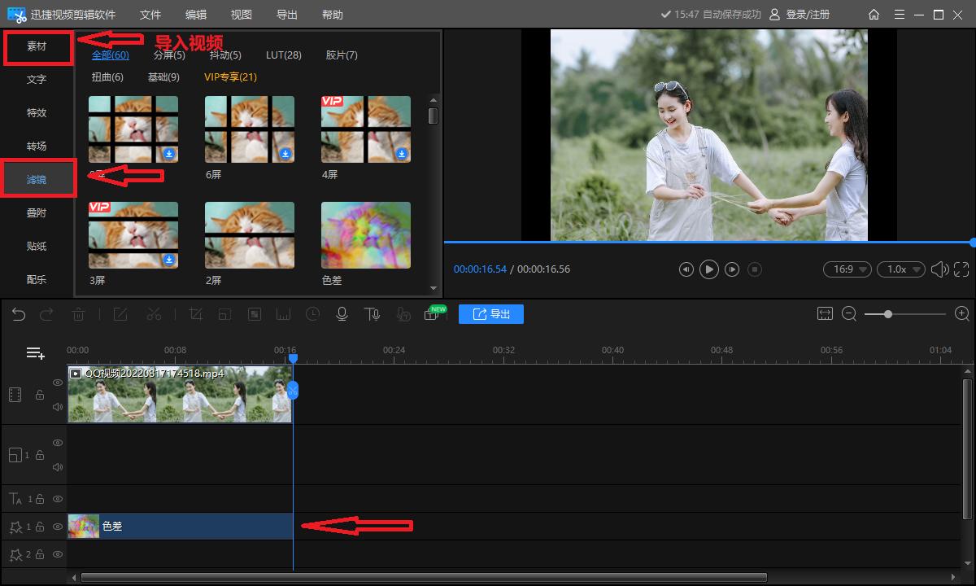Open the crop tool in the timeline toolbar
The width and height of the screenshot is (976, 586).
(194, 313)
